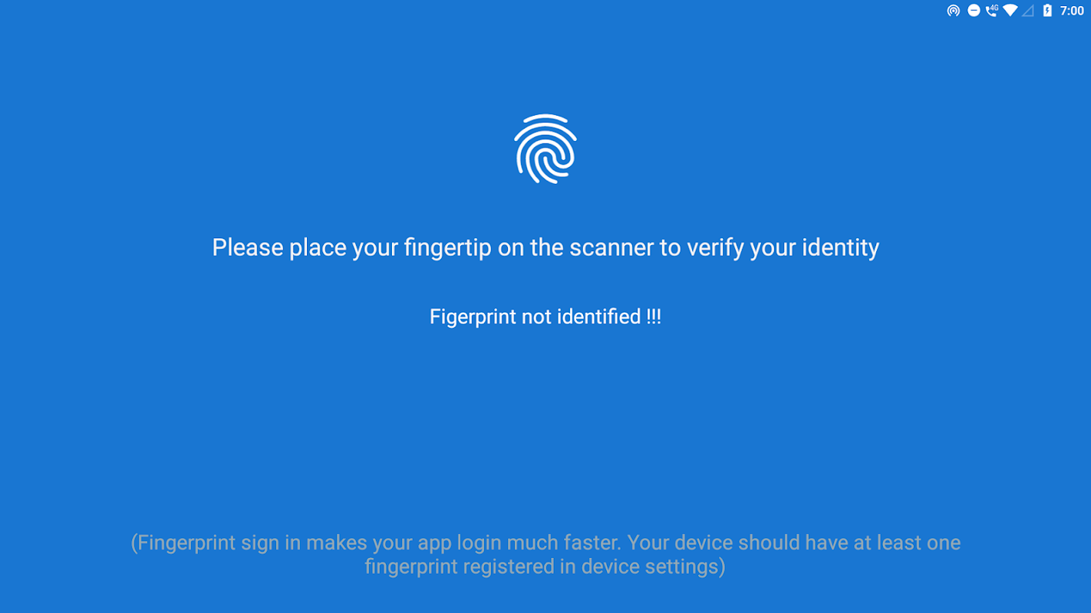1091x613 pixels.
Task: Click the battery charging icon
Action: [x=1047, y=11]
